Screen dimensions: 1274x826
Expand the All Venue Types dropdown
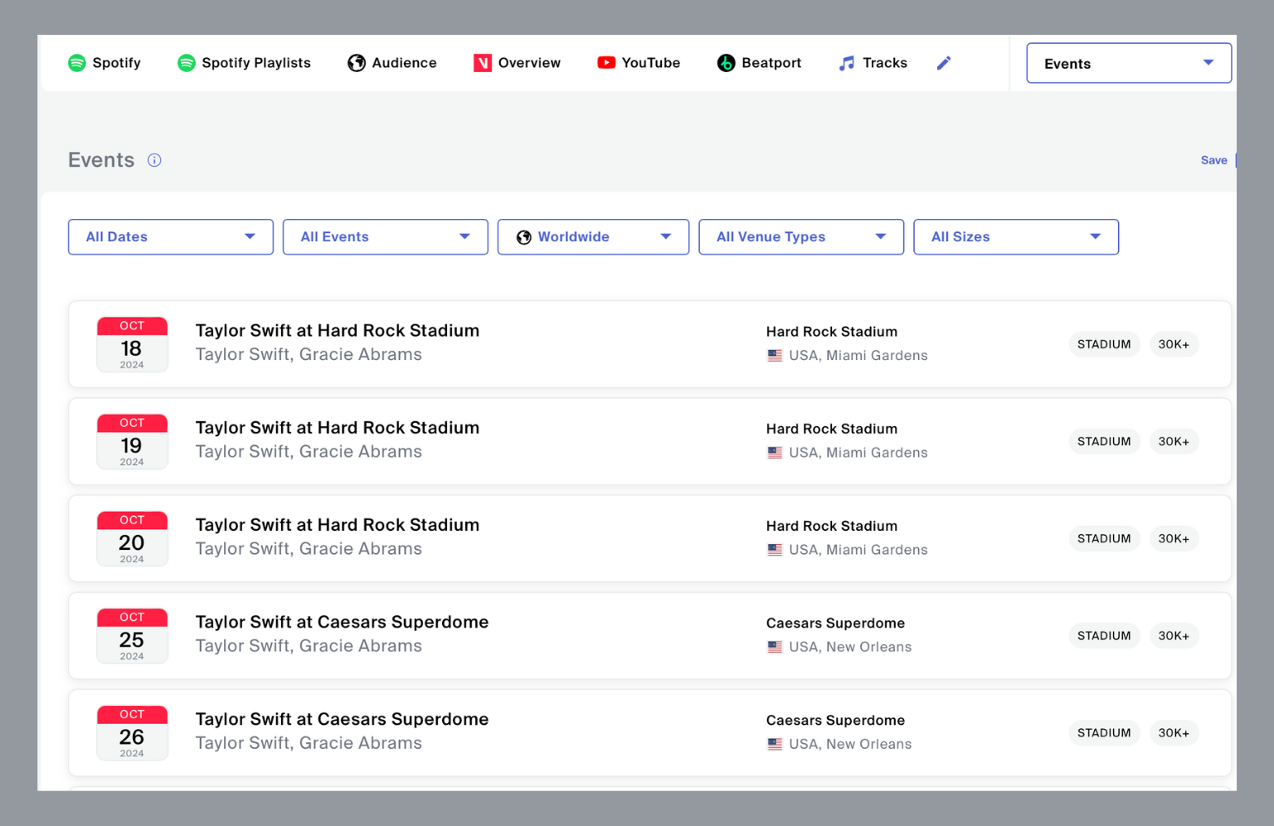pos(800,237)
